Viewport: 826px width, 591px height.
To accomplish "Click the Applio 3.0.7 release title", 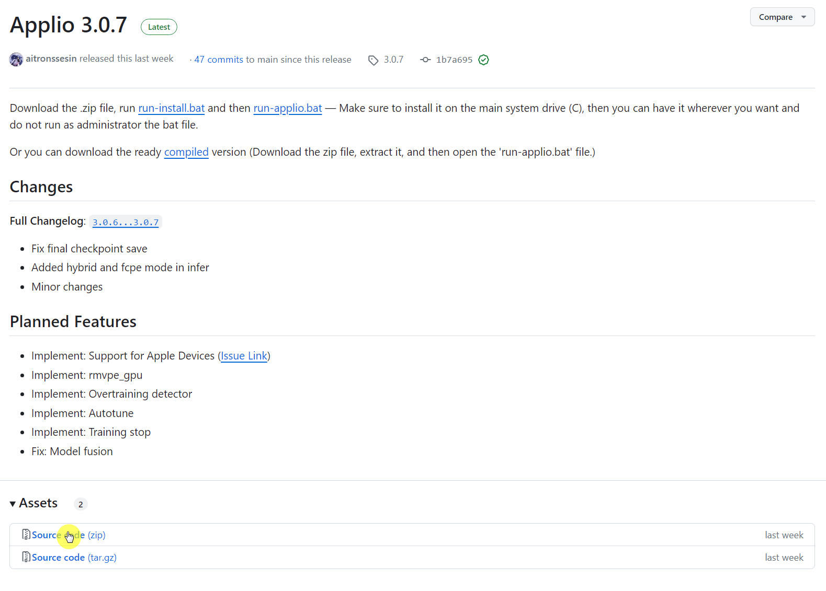I will [69, 25].
